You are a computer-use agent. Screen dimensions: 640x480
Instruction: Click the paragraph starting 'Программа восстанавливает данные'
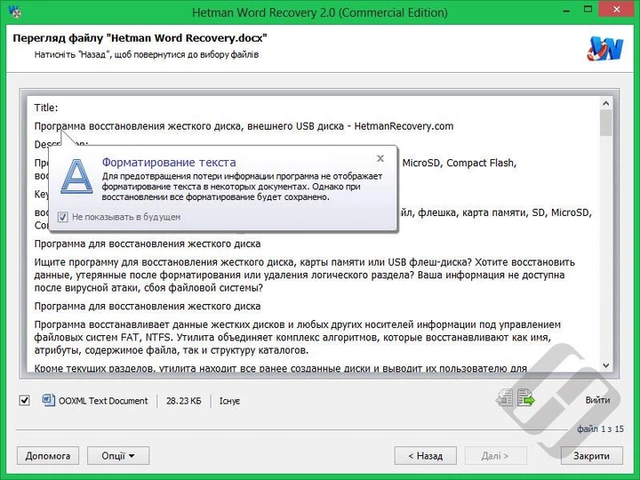coord(298,337)
